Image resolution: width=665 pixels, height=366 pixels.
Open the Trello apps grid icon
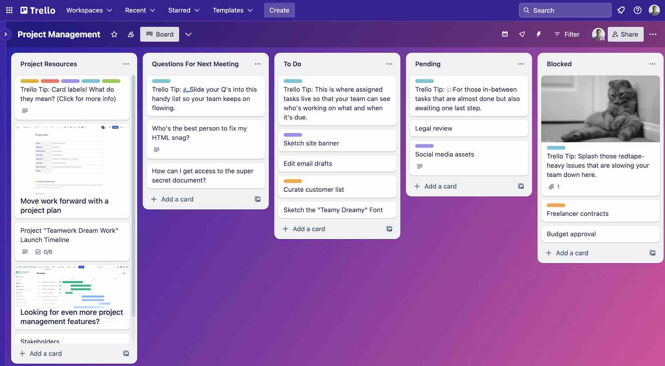coord(9,10)
